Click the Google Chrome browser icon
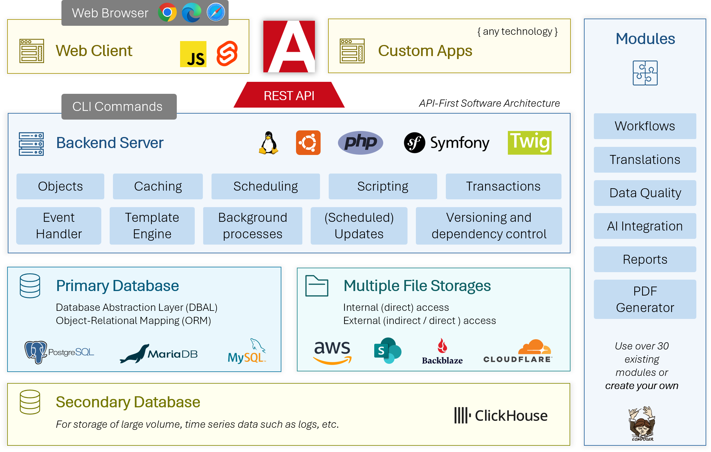Viewport: 711px width, 452px height. (x=167, y=13)
